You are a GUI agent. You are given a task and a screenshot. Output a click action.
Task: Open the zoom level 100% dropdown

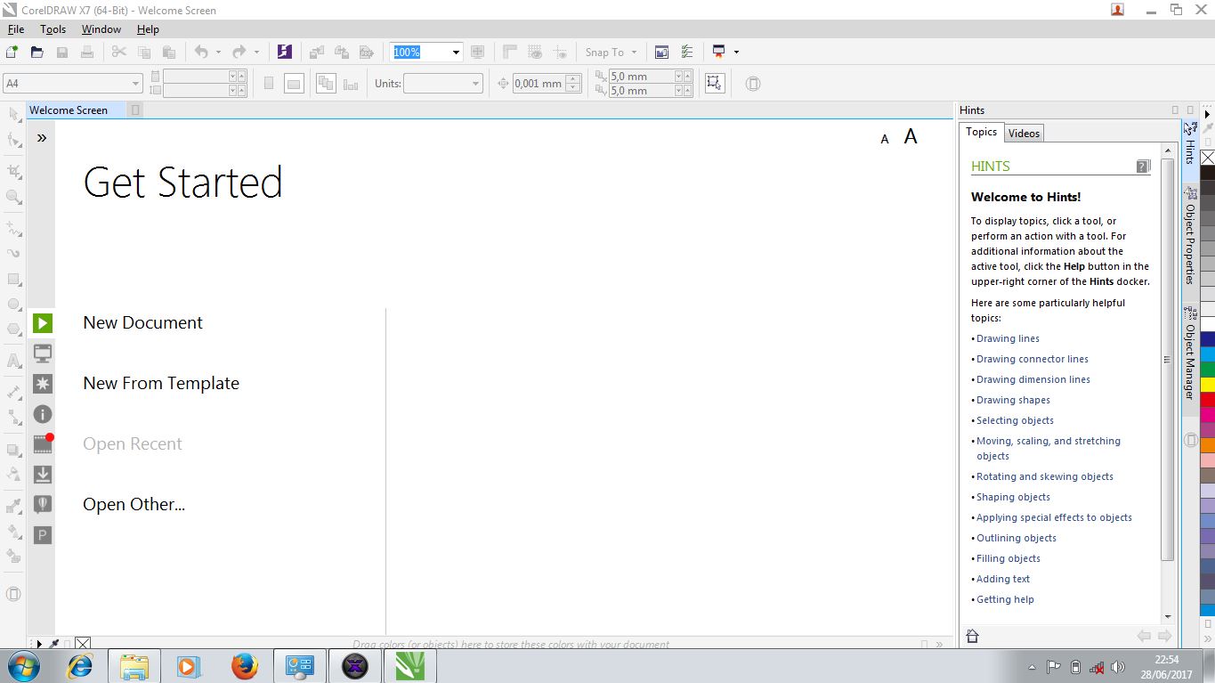pyautogui.click(x=456, y=53)
